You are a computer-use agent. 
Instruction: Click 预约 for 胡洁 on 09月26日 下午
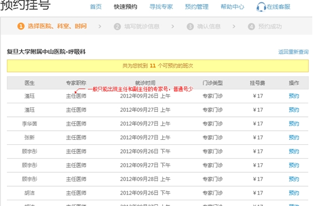coord(294,193)
